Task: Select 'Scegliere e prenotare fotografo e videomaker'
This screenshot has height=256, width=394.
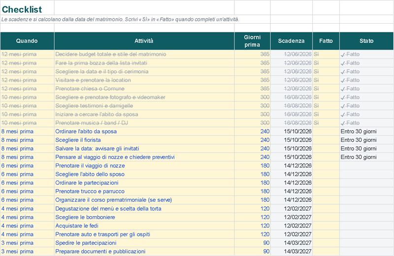Action: (144, 97)
